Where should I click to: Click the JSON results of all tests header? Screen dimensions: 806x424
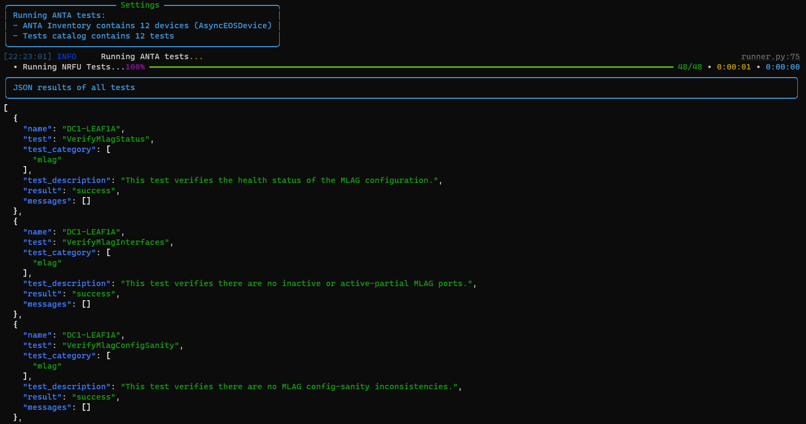[x=74, y=87]
